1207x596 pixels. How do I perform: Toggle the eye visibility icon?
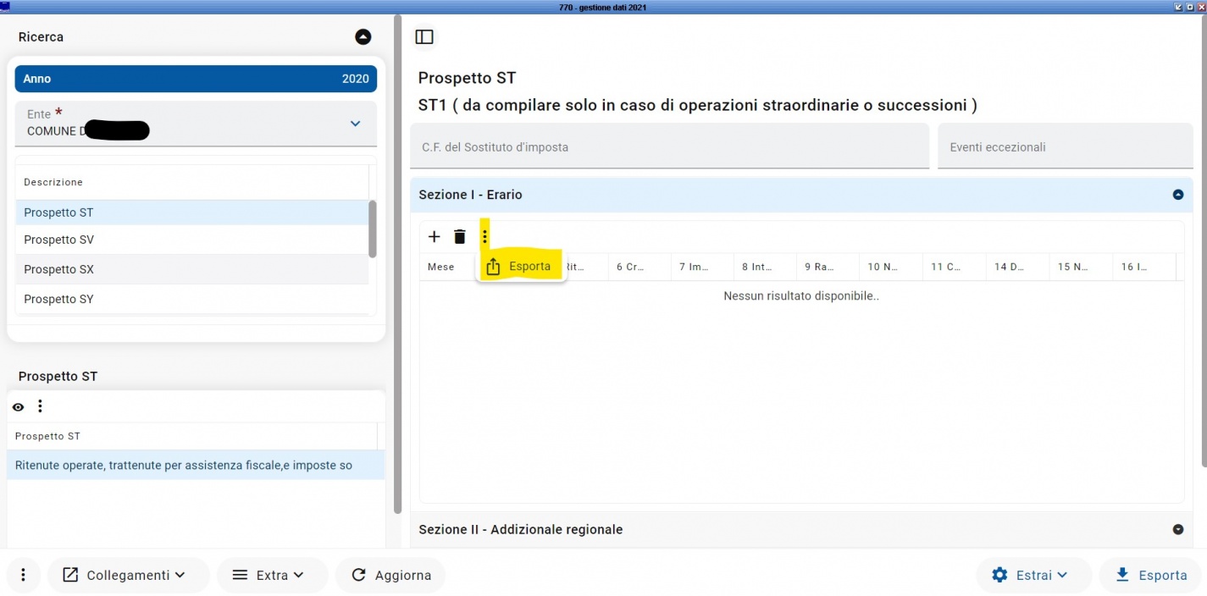[x=18, y=407]
